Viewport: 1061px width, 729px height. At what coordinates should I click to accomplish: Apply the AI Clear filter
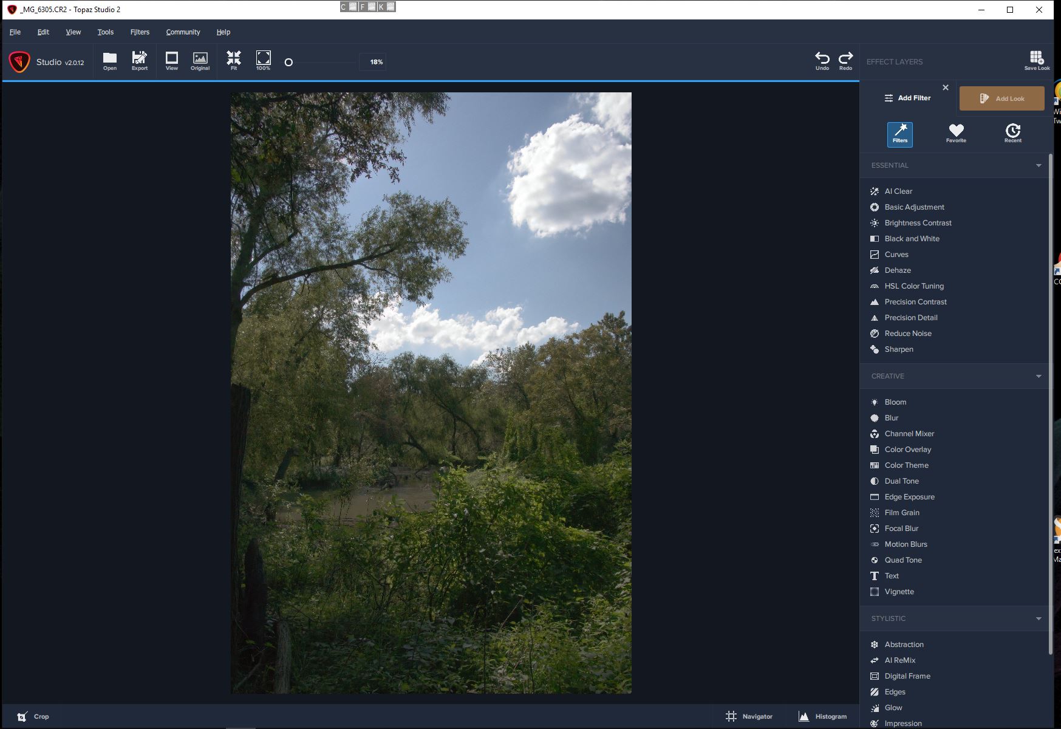point(898,191)
